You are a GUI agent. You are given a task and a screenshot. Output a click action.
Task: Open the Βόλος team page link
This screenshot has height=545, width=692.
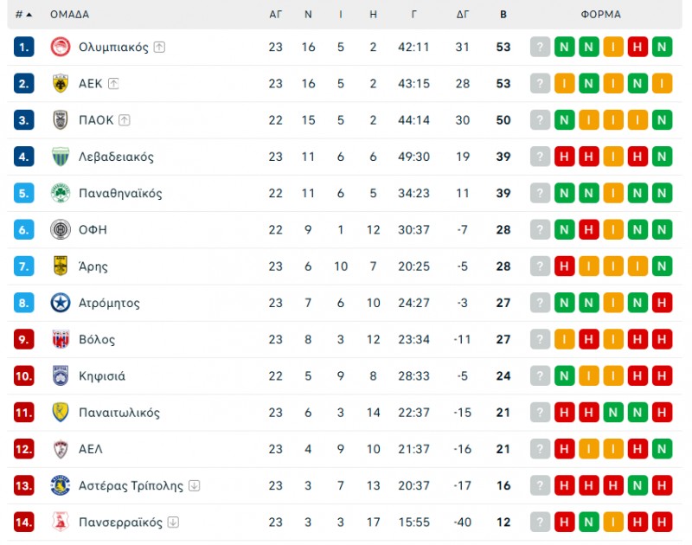(96, 340)
